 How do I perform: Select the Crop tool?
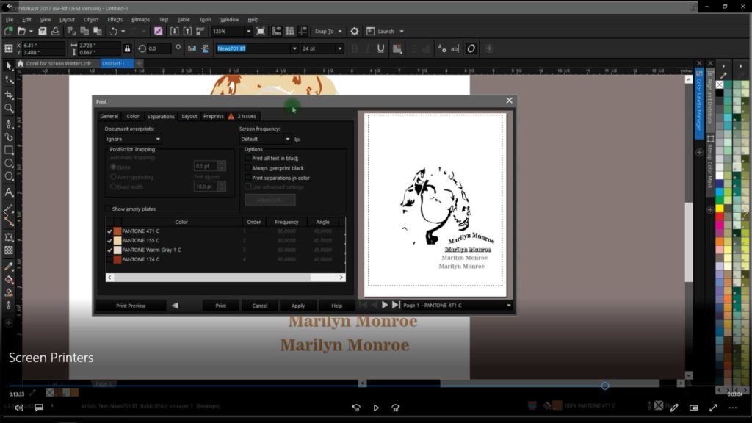tap(9, 95)
